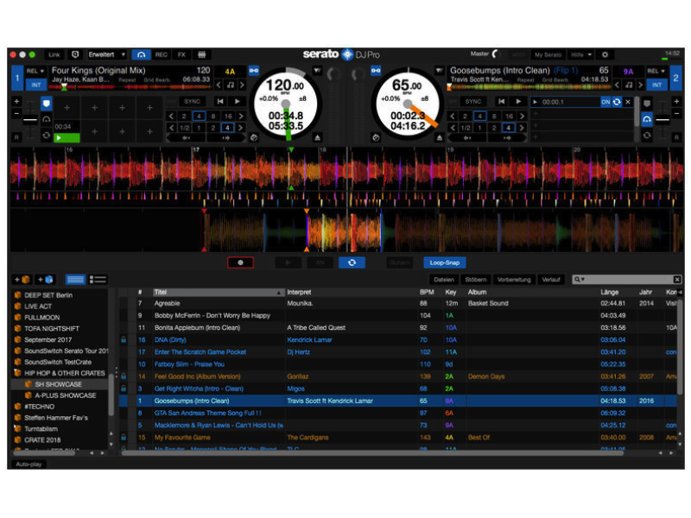Add new crate icon
This screenshot has width=691, height=518.
[22, 279]
